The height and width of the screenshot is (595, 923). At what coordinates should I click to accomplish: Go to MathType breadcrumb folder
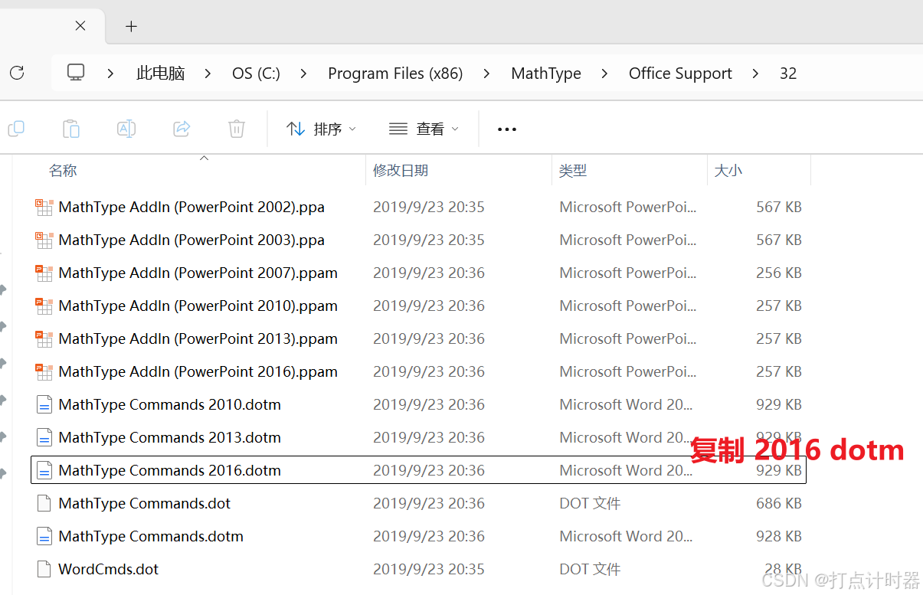(x=546, y=74)
